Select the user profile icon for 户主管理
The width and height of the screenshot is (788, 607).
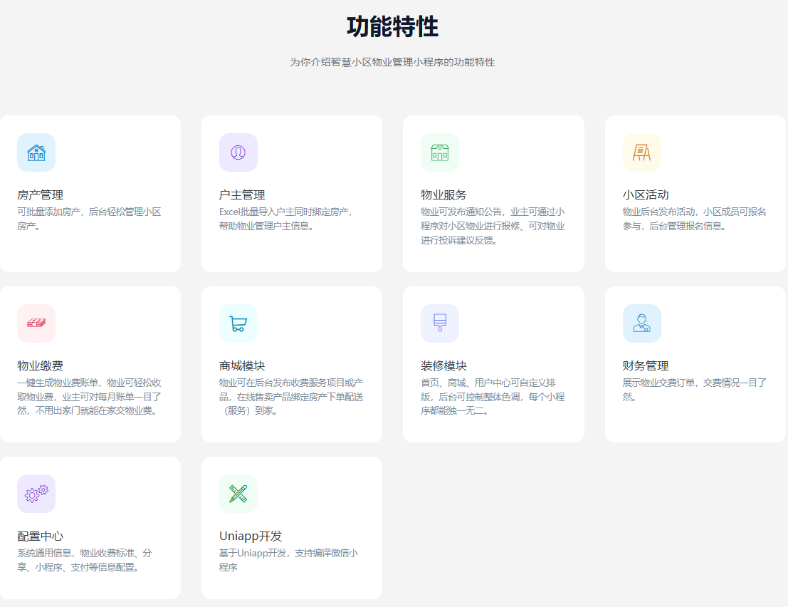pyautogui.click(x=238, y=152)
